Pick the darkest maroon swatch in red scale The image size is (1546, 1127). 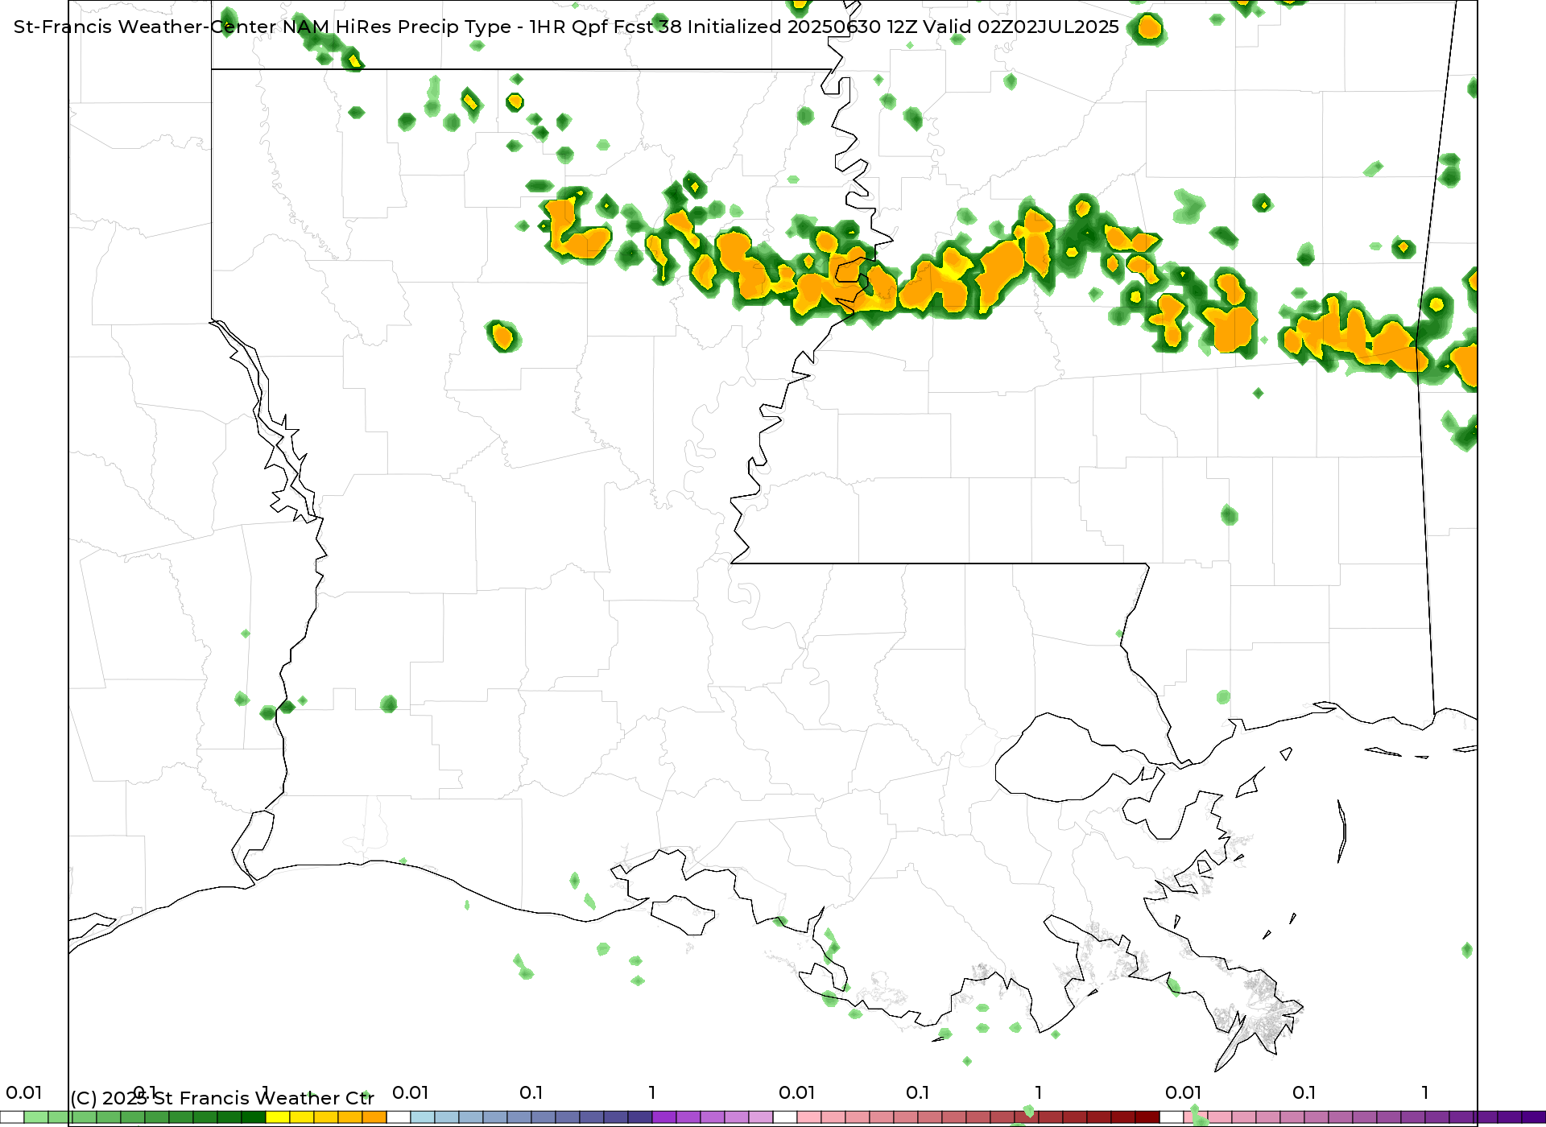click(1147, 1117)
